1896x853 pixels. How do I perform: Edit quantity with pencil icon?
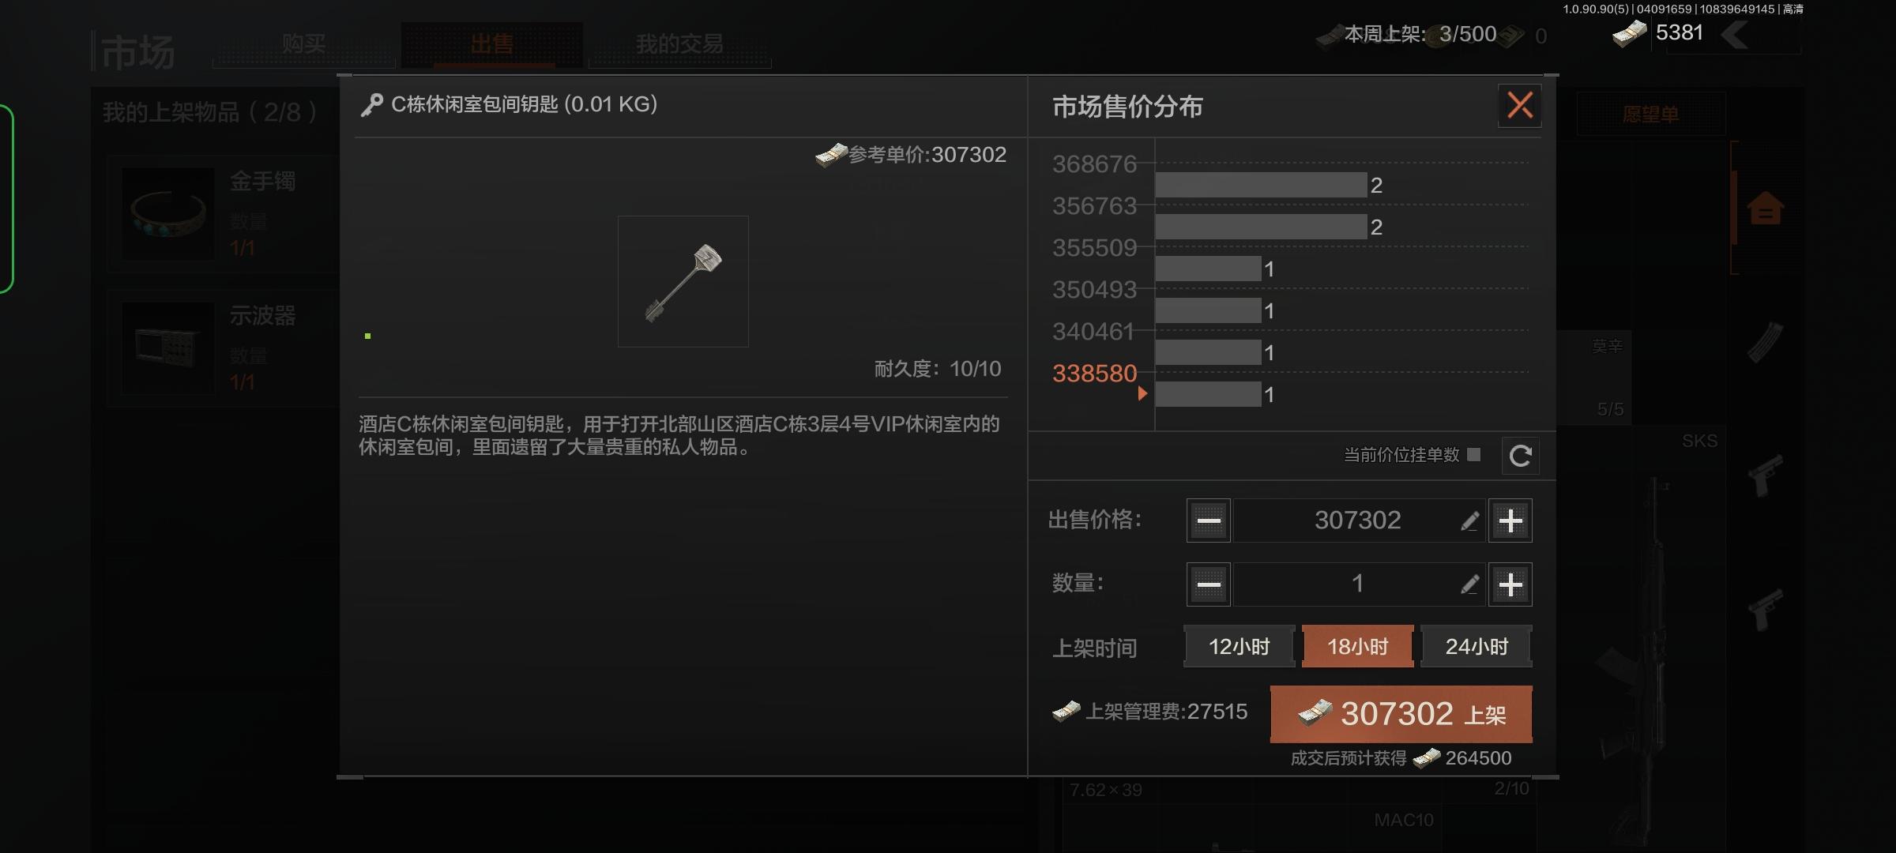tap(1469, 584)
